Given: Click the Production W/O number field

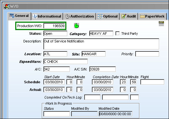Looking at the screenshot, I should (x=54, y=26).
